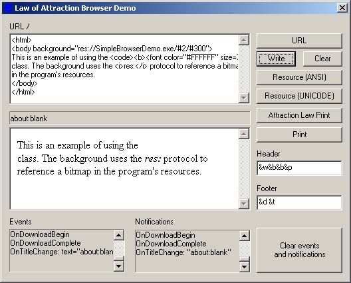Click down arrow of HTML source scrollbar
Viewport: 351px width, 283px height.
(x=244, y=98)
